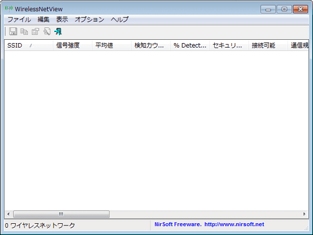The image size is (313, 235).
Task: Click the Exit toolbar icon
Action: tap(58, 31)
